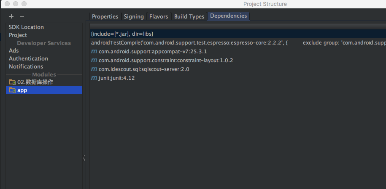The width and height of the screenshot is (386, 189).
Task: Open Authentication developer service
Action: 28,58
